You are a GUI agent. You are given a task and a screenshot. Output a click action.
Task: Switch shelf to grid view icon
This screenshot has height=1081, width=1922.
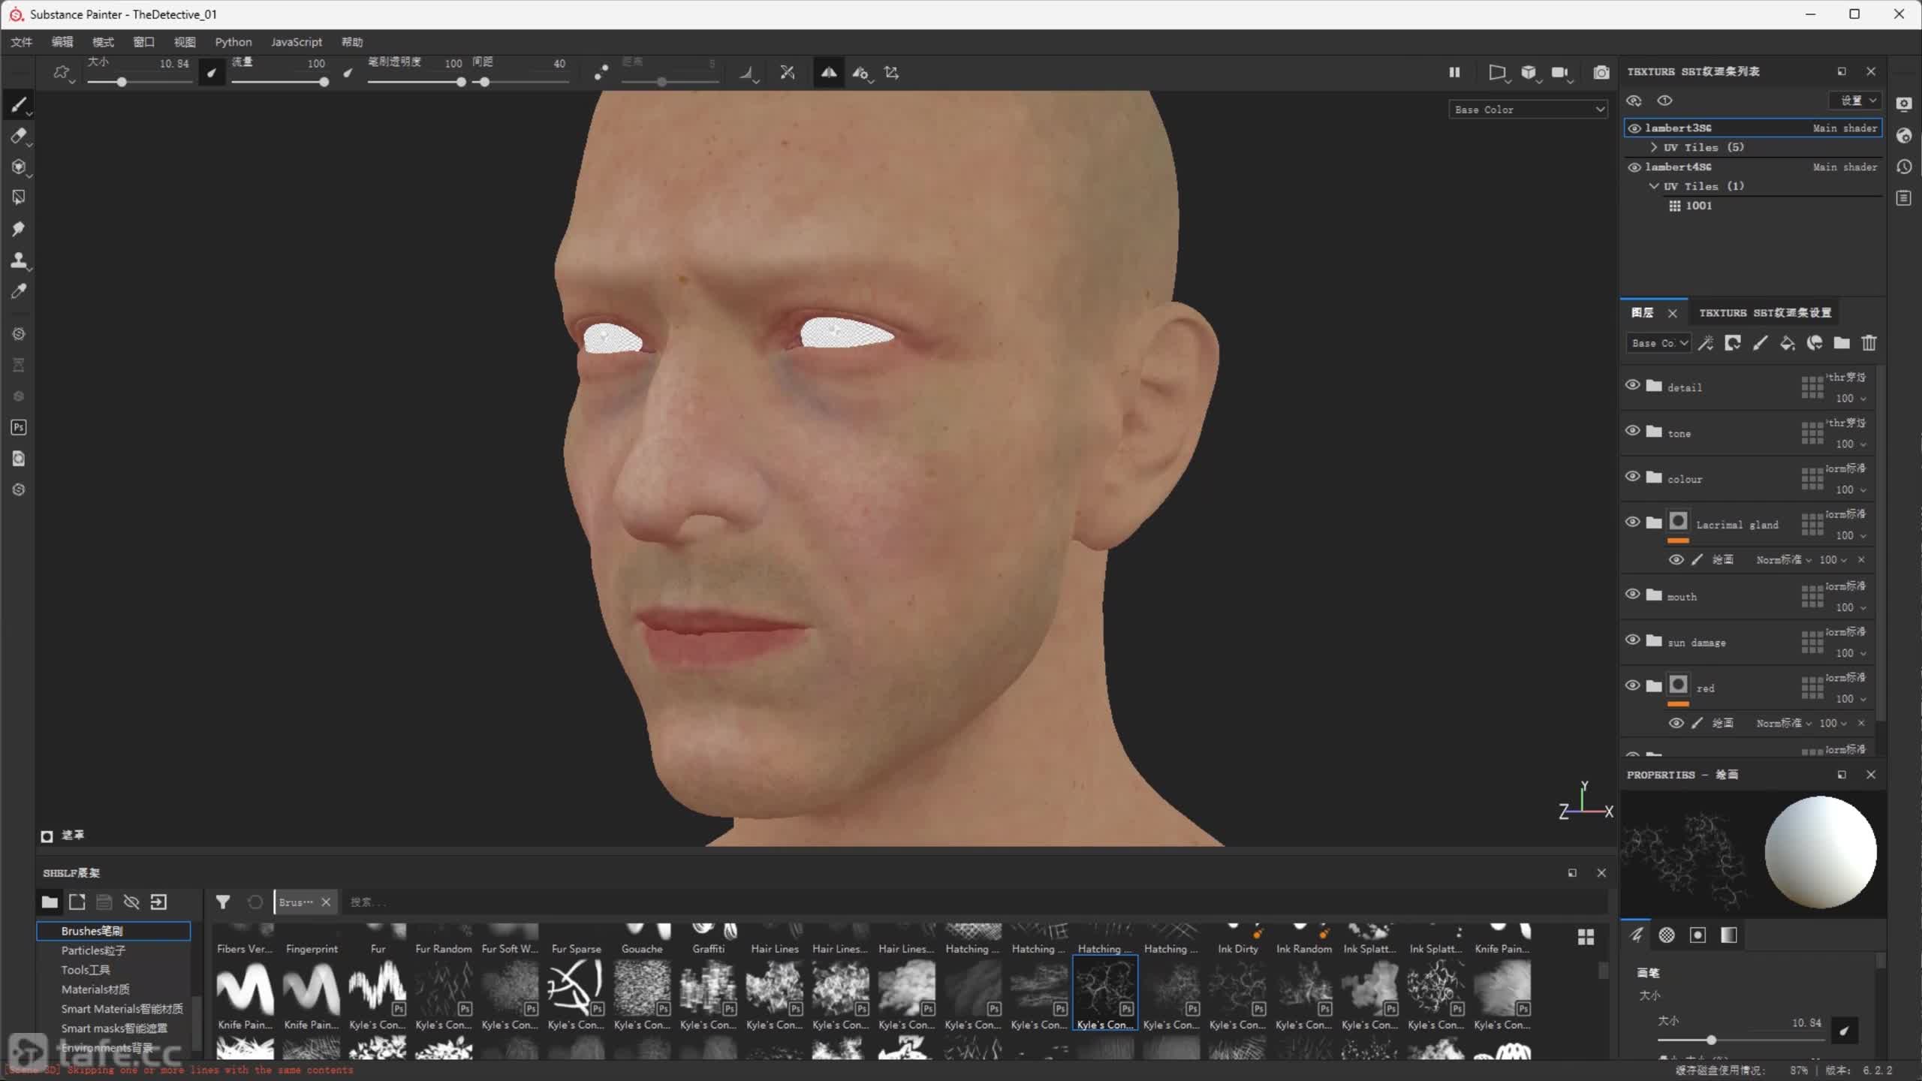click(x=1586, y=937)
